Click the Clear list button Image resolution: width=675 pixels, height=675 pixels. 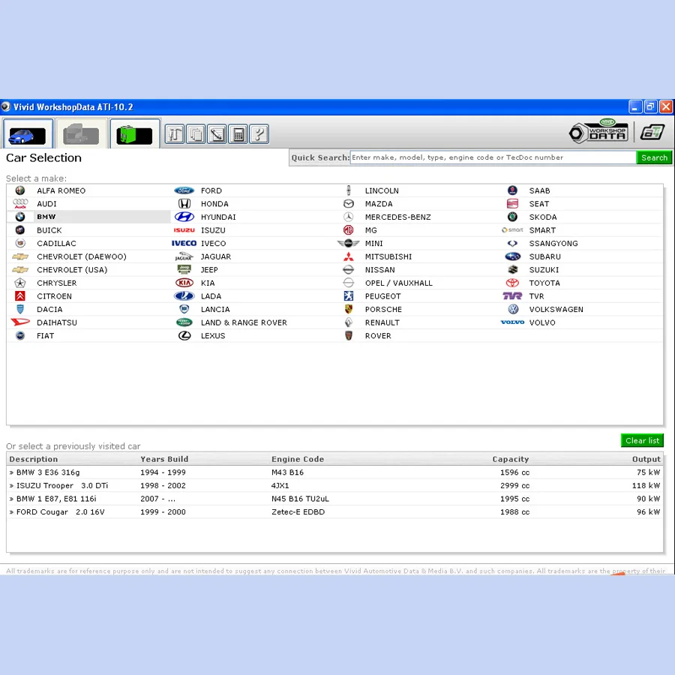point(642,440)
